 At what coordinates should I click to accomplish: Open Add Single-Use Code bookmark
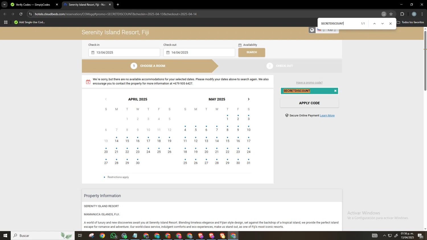pos(30,22)
